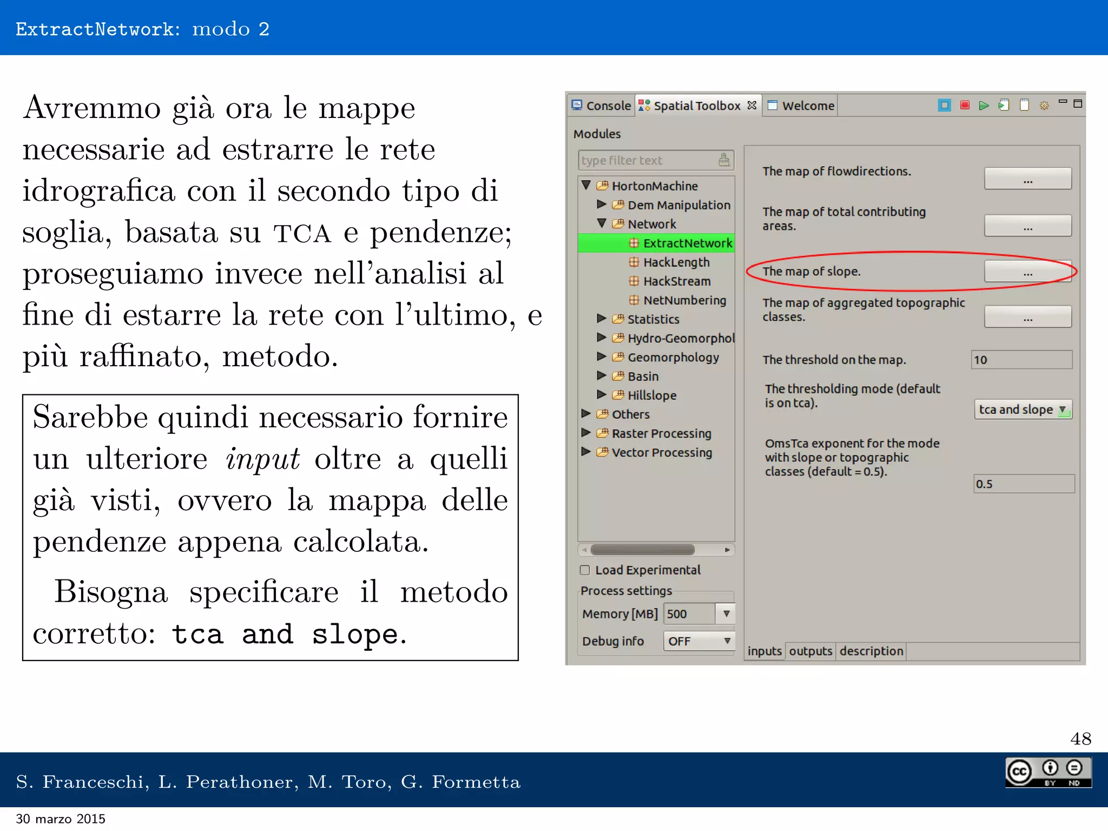Browse for the total contributing areas map
The width and height of the screenshot is (1108, 831).
(x=1028, y=226)
